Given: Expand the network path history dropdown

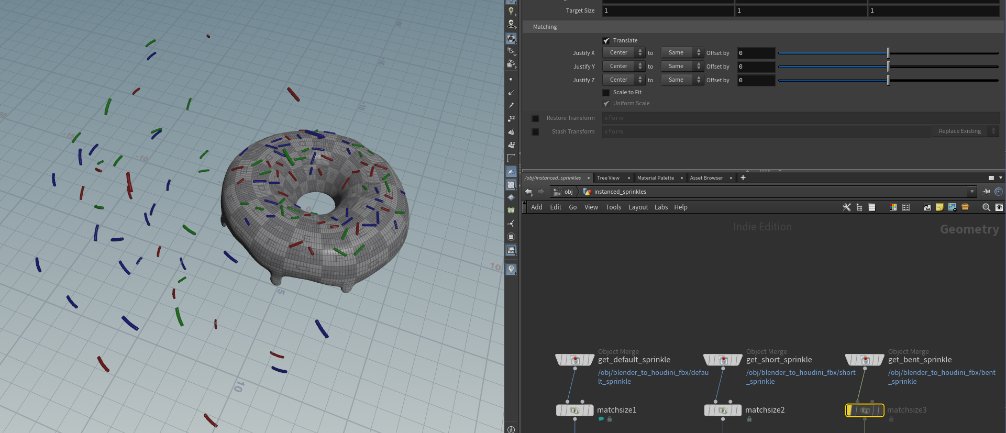Looking at the screenshot, I should point(972,192).
